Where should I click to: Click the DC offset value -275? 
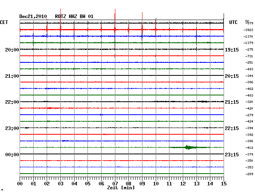[249, 49]
